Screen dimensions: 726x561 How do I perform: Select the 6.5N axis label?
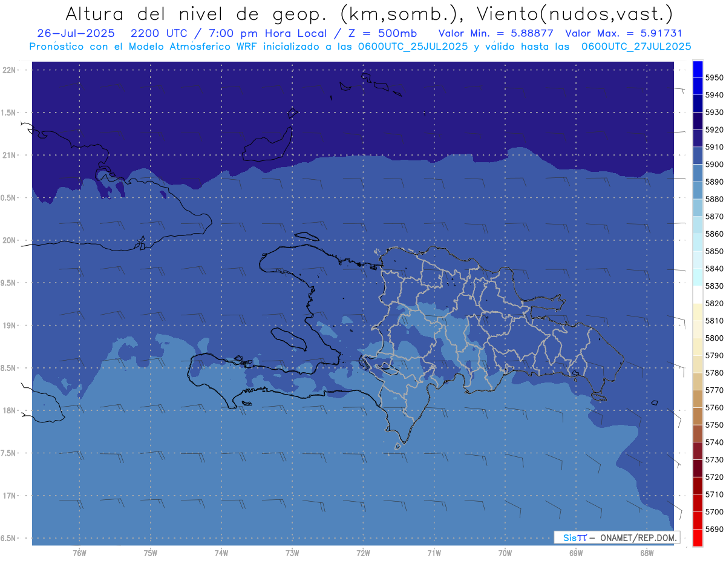(9, 538)
